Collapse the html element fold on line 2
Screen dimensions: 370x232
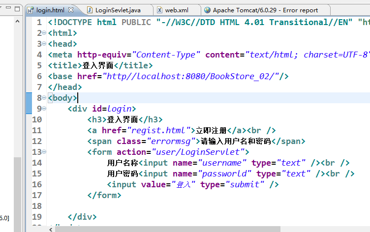click(x=44, y=33)
